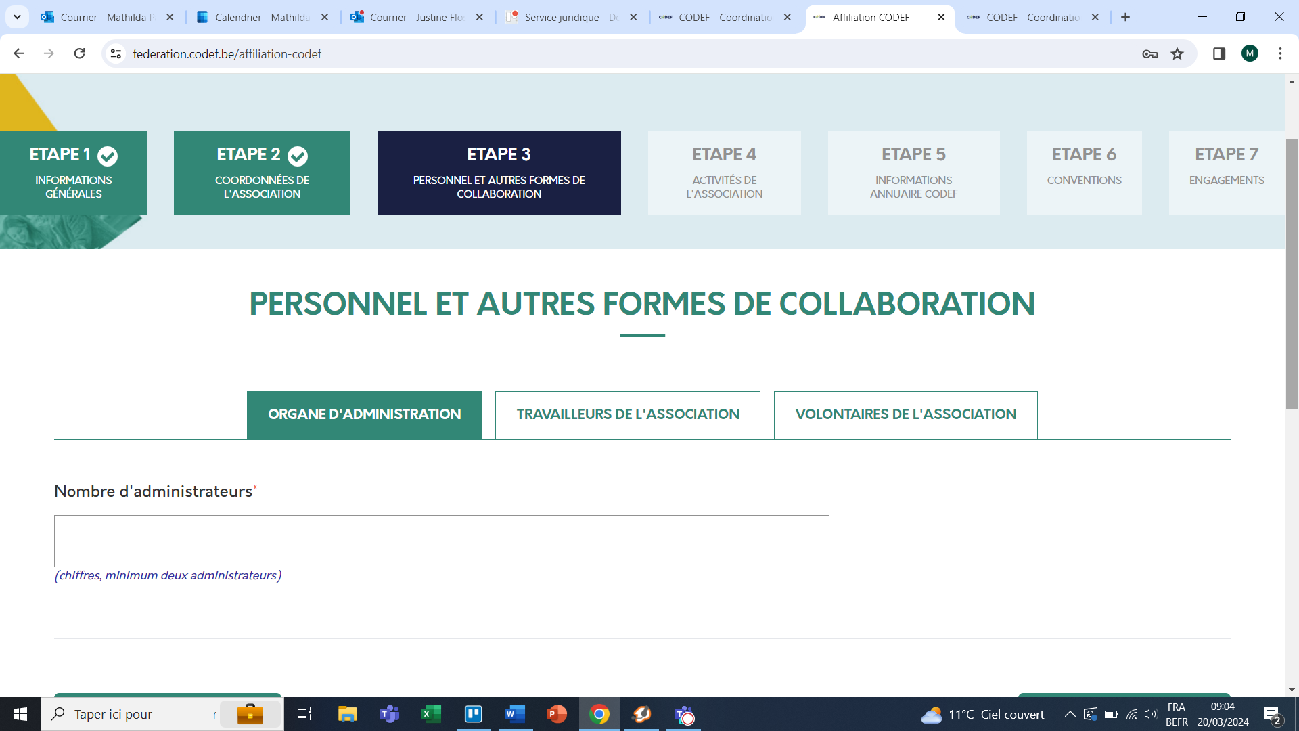The image size is (1299, 731).
Task: Switch to Travailleurs de l'association tab
Action: coord(627,414)
